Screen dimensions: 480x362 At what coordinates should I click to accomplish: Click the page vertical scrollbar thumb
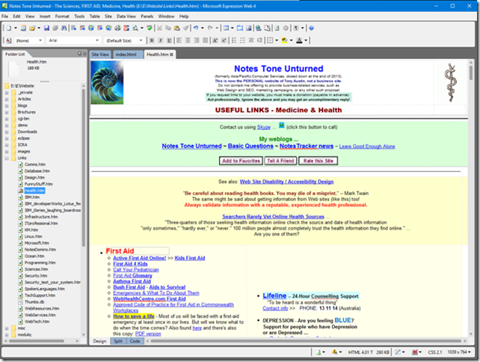[471, 73]
